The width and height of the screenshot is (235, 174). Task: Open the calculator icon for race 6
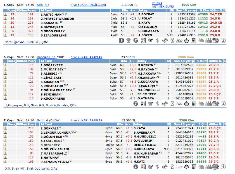tap(194, 104)
